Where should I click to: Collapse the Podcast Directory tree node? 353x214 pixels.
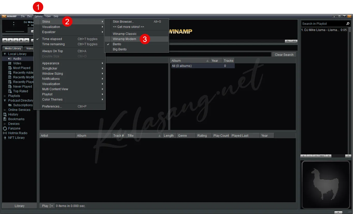click(5, 101)
